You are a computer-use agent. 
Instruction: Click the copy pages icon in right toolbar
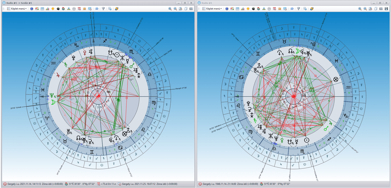(376, 9)
